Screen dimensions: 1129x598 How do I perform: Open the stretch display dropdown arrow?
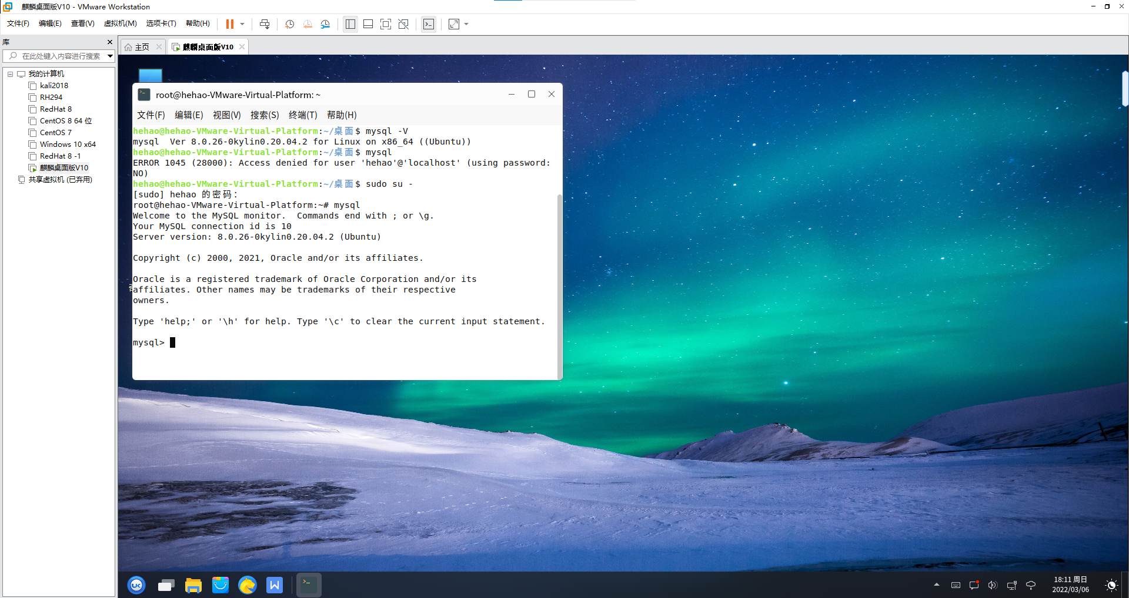pyautogui.click(x=466, y=24)
